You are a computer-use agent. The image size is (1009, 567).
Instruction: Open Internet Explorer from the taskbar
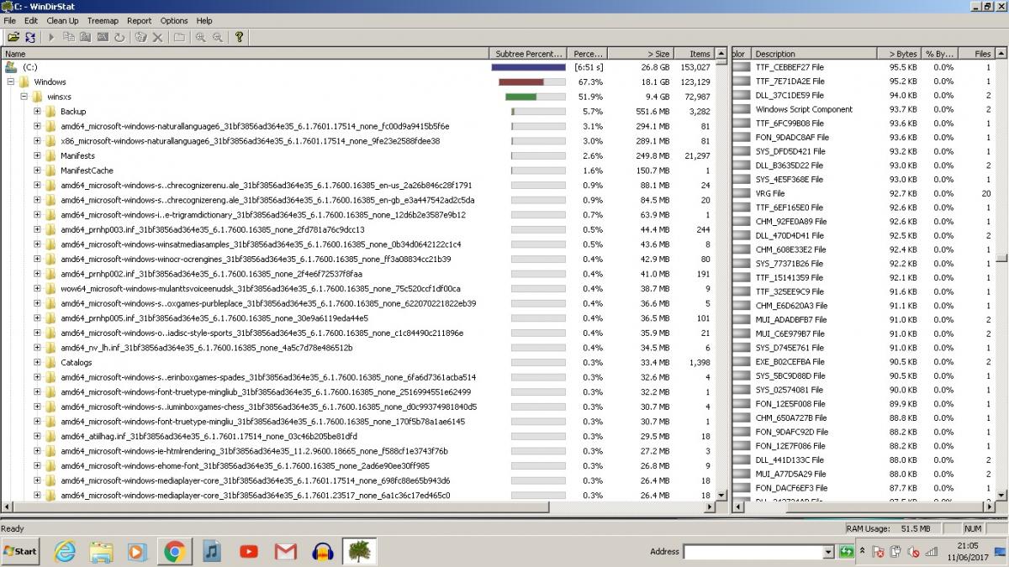click(65, 551)
